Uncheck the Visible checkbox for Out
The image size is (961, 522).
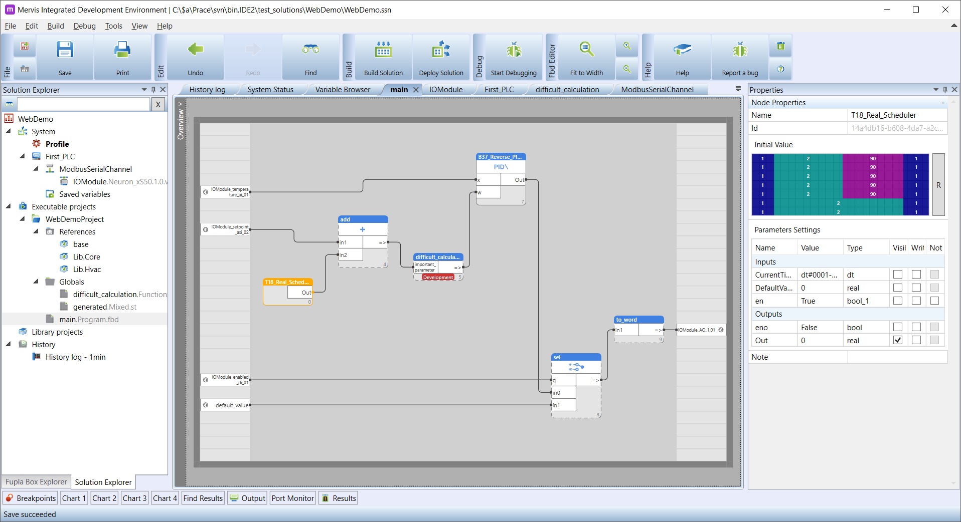[898, 340]
